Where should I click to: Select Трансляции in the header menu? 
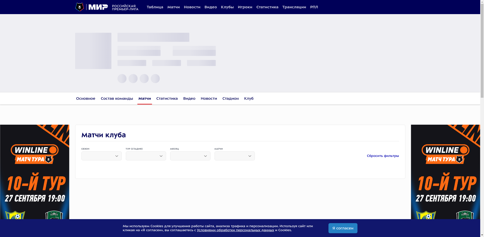[294, 7]
